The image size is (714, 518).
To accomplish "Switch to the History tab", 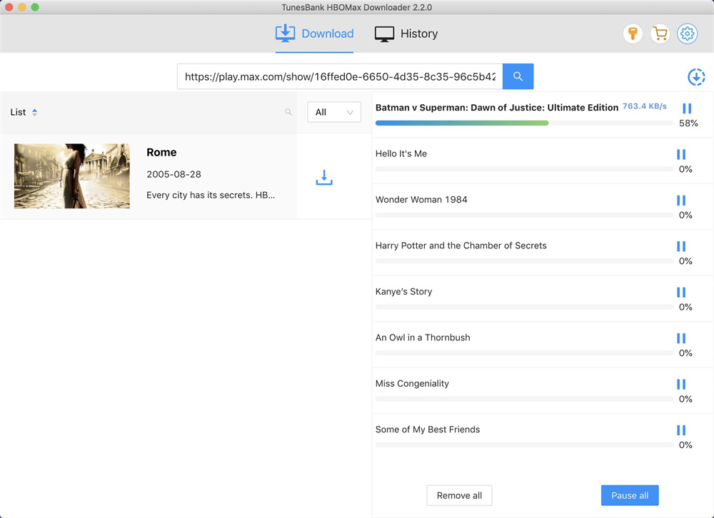I will (406, 34).
